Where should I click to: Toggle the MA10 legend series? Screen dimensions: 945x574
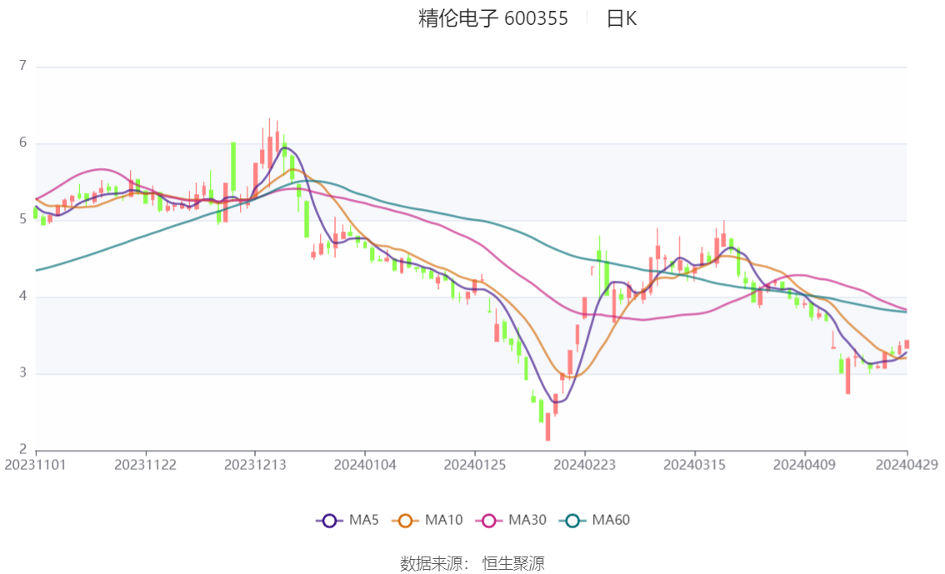tap(427, 521)
